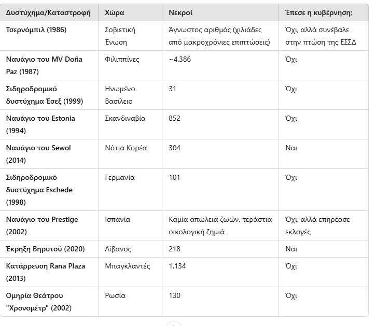Click the 'Έκρηξη Βηρυτού (2020)' entry
376x326 pixels.
[45, 249]
